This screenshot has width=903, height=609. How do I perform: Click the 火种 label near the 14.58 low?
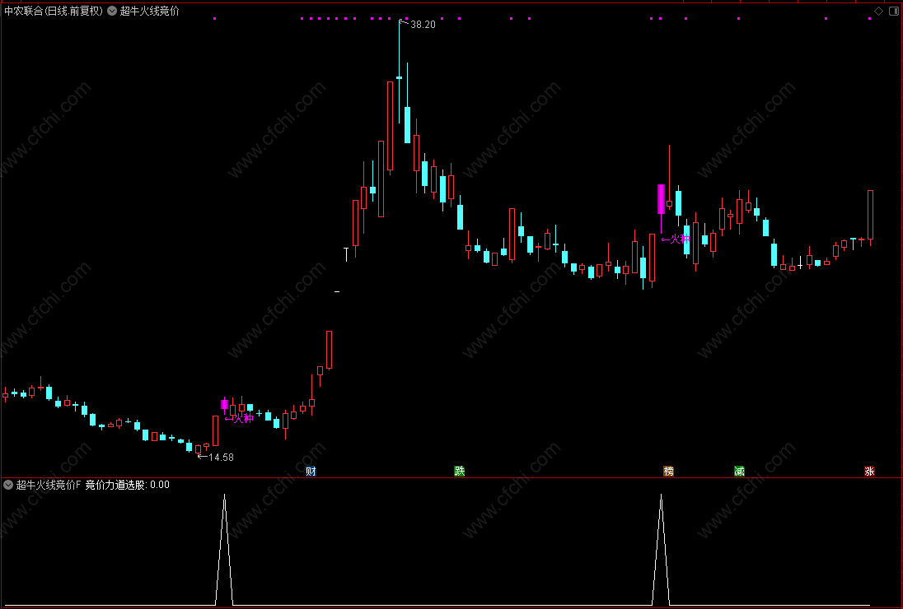point(243,418)
